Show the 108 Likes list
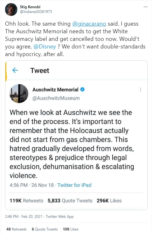The height and width of the screenshot is (234, 152). 70,229
